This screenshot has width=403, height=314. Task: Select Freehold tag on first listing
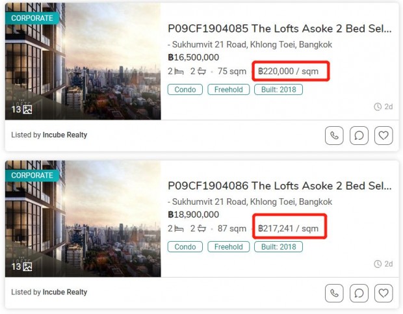tap(229, 90)
